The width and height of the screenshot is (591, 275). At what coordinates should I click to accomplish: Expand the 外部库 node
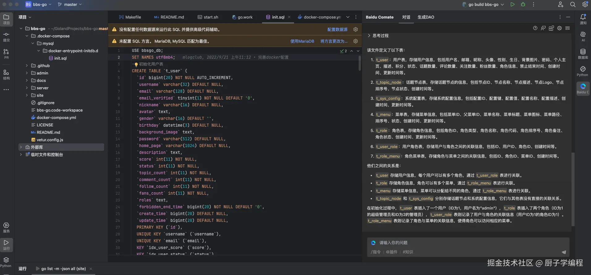[21, 147]
